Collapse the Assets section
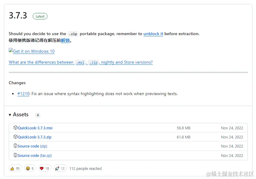 [x=10, y=115]
